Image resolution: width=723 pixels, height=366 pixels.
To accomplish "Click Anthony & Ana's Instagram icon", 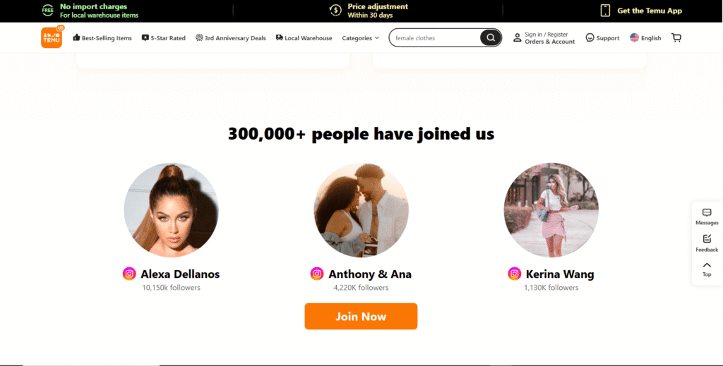I will (x=317, y=274).
